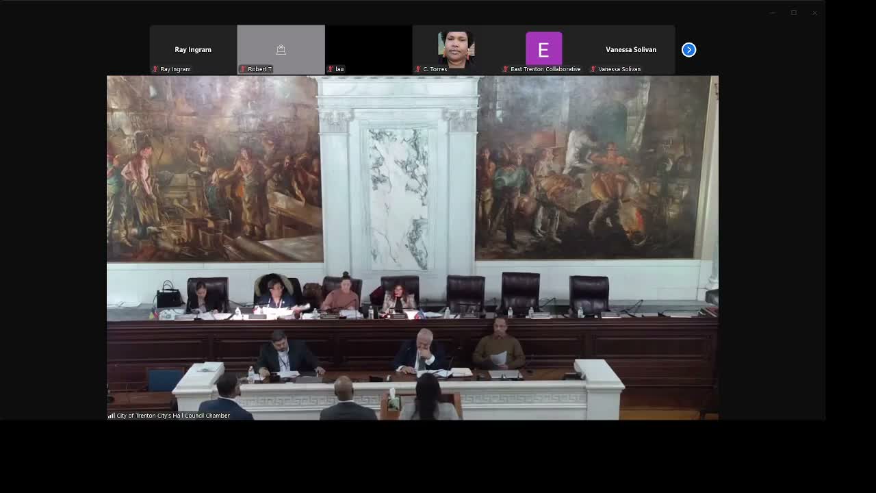Click muted mic icon beside lau label
This screenshot has width=876, height=493.
(x=331, y=69)
